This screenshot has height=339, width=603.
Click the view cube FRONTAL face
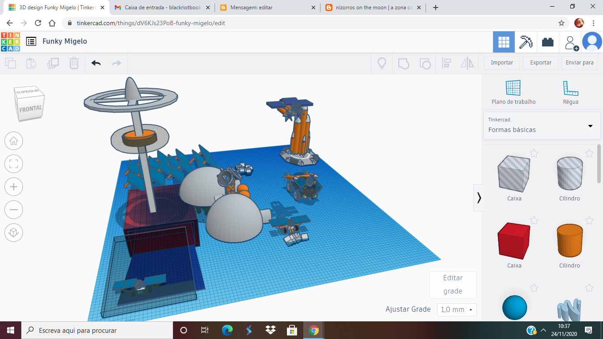(x=31, y=108)
